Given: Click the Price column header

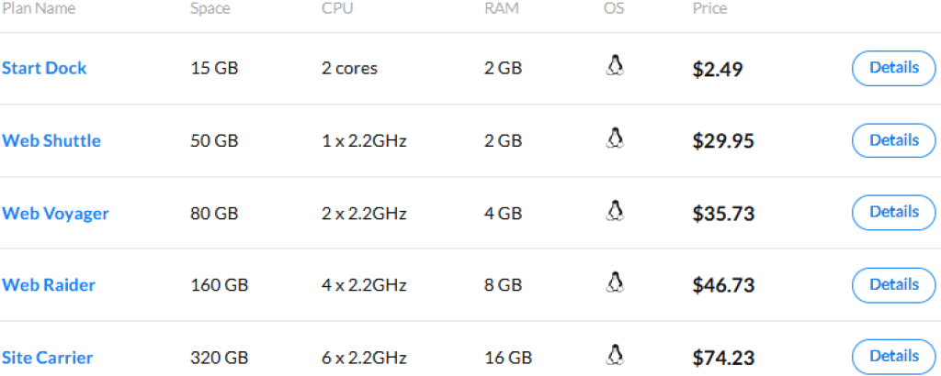Looking at the screenshot, I should [x=709, y=9].
